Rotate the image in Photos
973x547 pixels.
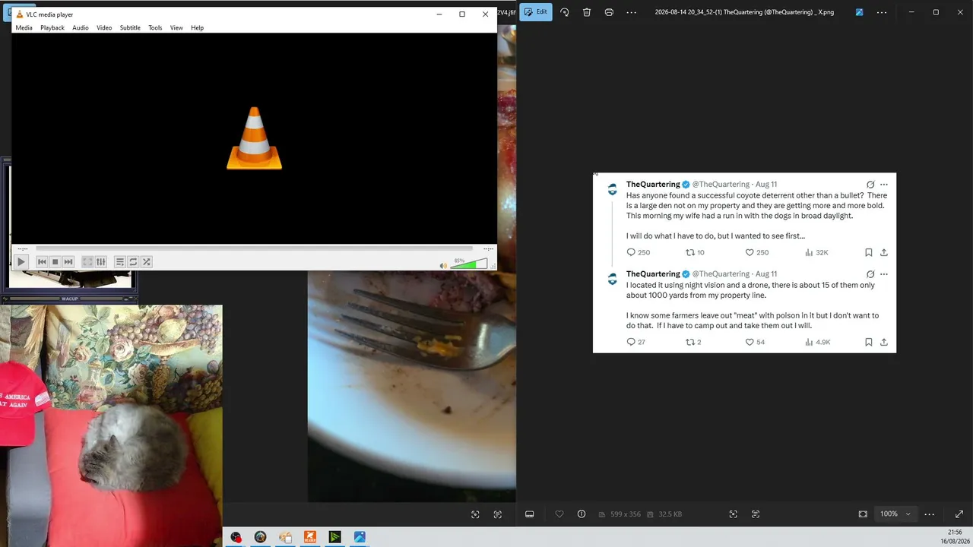[564, 12]
